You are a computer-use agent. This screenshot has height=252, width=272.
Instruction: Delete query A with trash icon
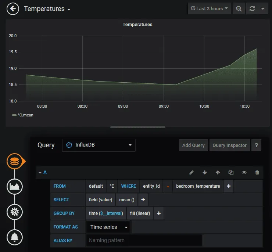coord(257,172)
